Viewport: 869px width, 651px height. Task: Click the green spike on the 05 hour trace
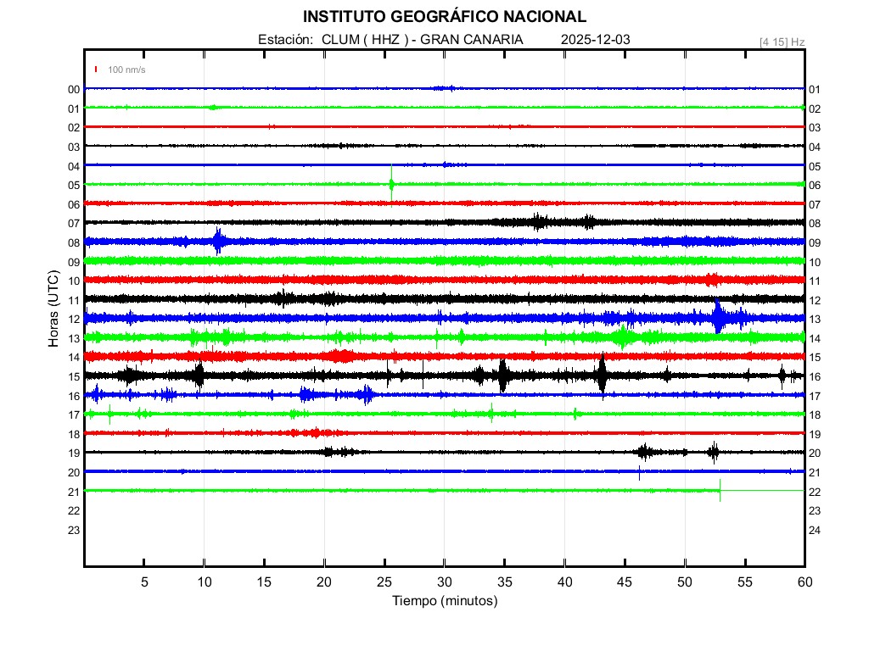pyautogui.click(x=391, y=183)
